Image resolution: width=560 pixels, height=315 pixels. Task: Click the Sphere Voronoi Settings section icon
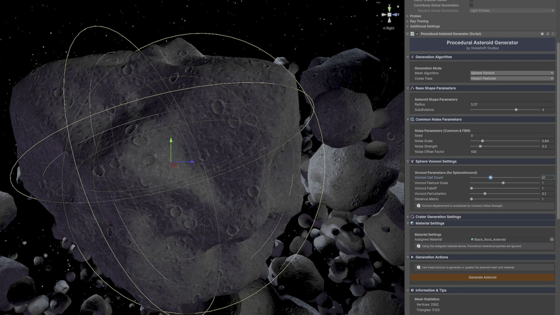click(413, 161)
